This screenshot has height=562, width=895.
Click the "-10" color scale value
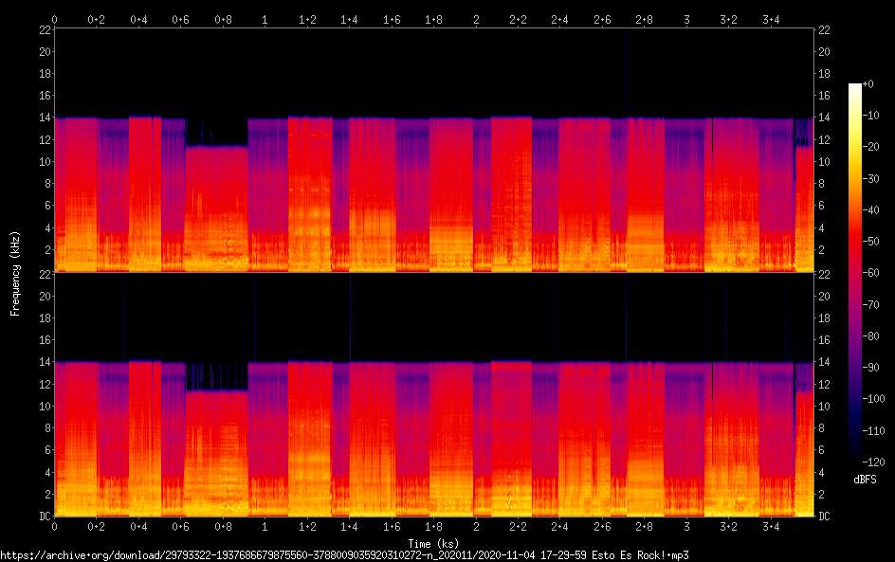click(871, 116)
